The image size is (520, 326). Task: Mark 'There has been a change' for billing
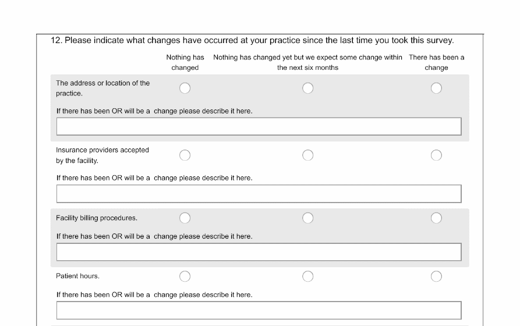pyautogui.click(x=436, y=218)
